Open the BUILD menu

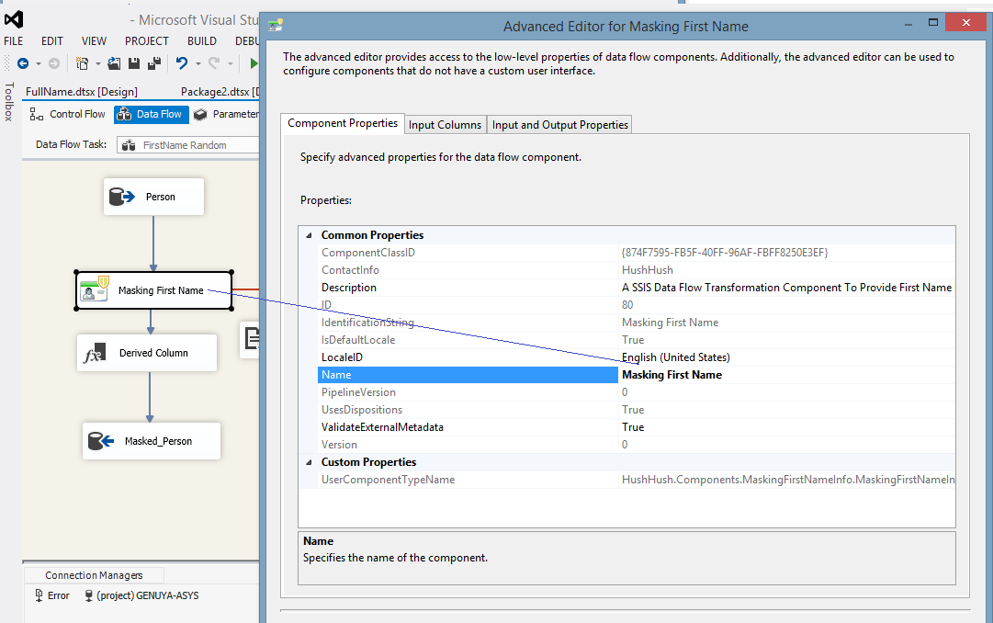pyautogui.click(x=202, y=41)
